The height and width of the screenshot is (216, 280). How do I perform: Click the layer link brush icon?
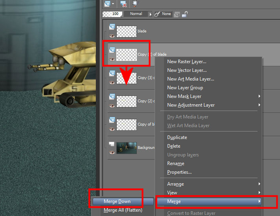(x=157, y=14)
